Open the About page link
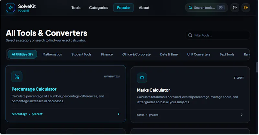Image resolution: width=259 pixels, height=135 pixels. tap(144, 8)
